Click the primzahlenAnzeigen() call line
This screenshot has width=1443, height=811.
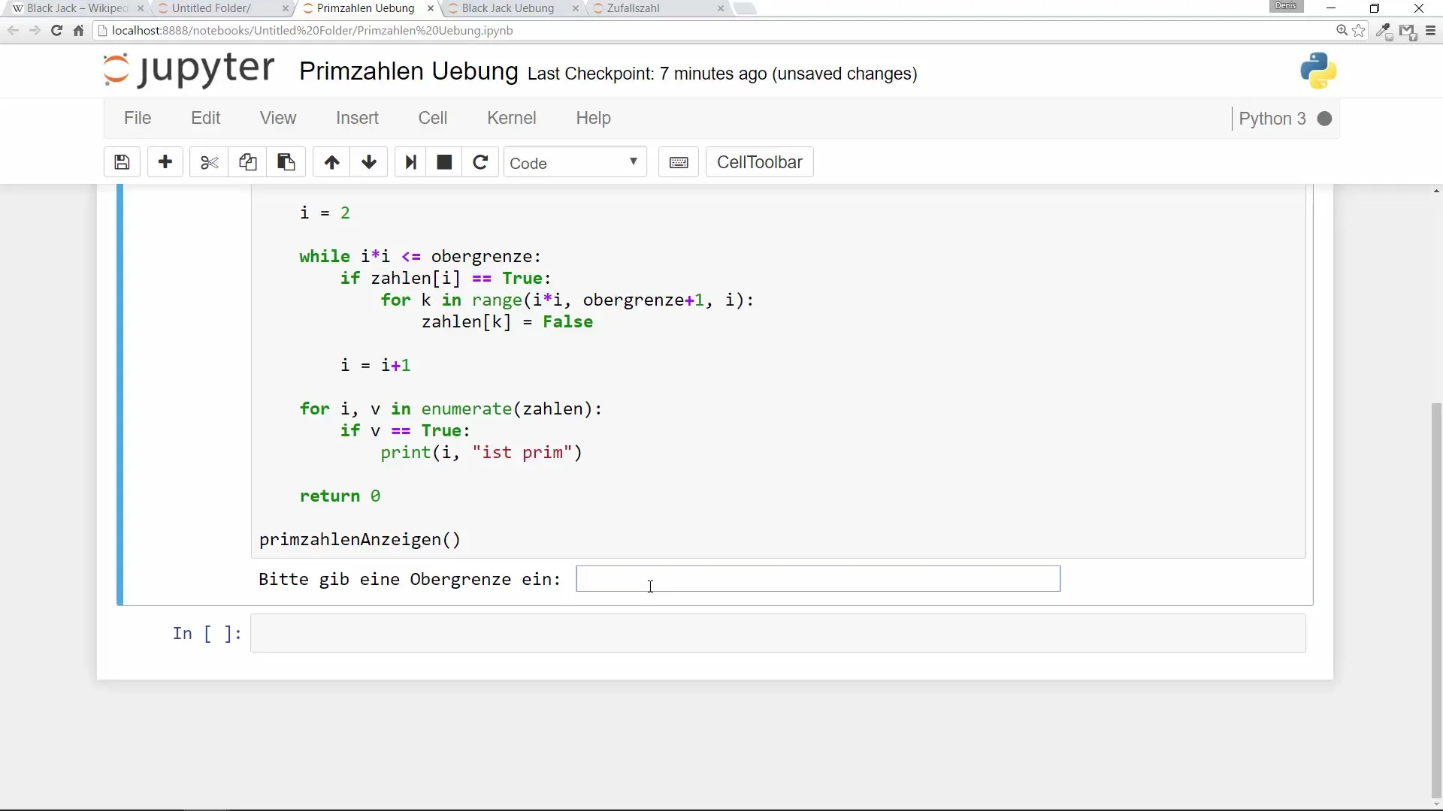click(x=360, y=540)
